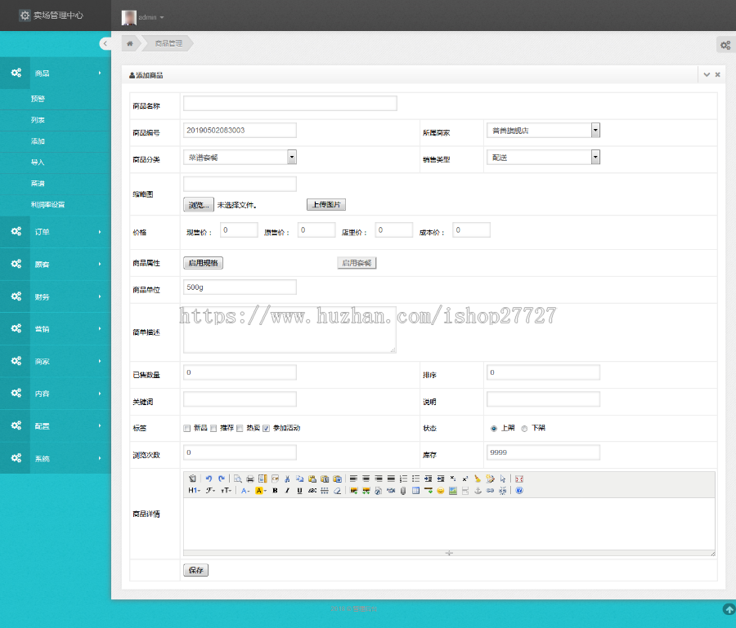
Task: Expand the 顾客 sidebar section
Action: pos(56,265)
